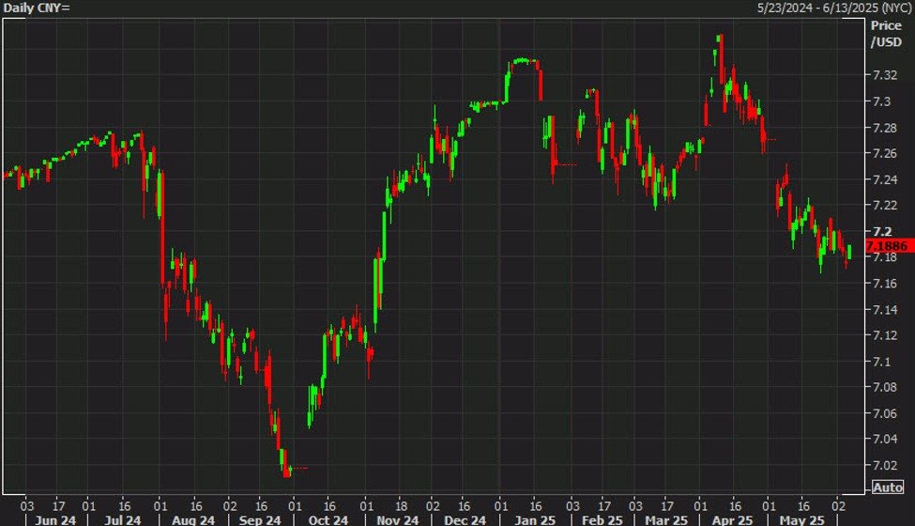Click the Auto scale button

coord(887,487)
